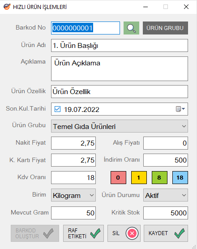
Task: Expand the Ürün Grubu dropdown list
Action: 120,126
